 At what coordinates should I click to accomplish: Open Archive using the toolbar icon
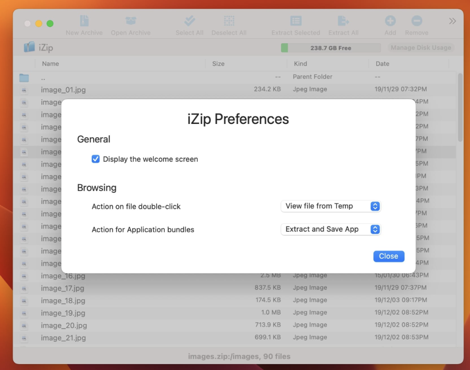(x=131, y=21)
